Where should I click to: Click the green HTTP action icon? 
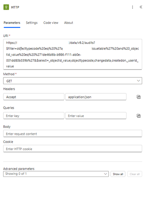coord(6,7)
